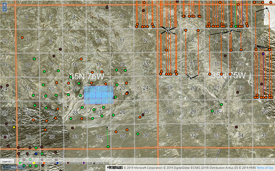Select the surface hole triangle in section 28 of 76W

click(x=68, y=107)
